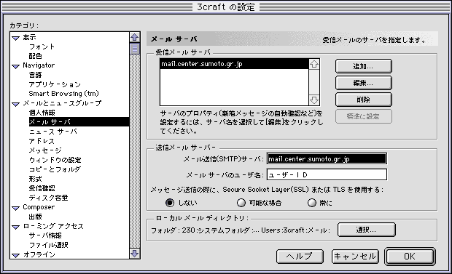The image size is (452, 274).
Task: Select ディスク容量 category item
Action: 48,198
